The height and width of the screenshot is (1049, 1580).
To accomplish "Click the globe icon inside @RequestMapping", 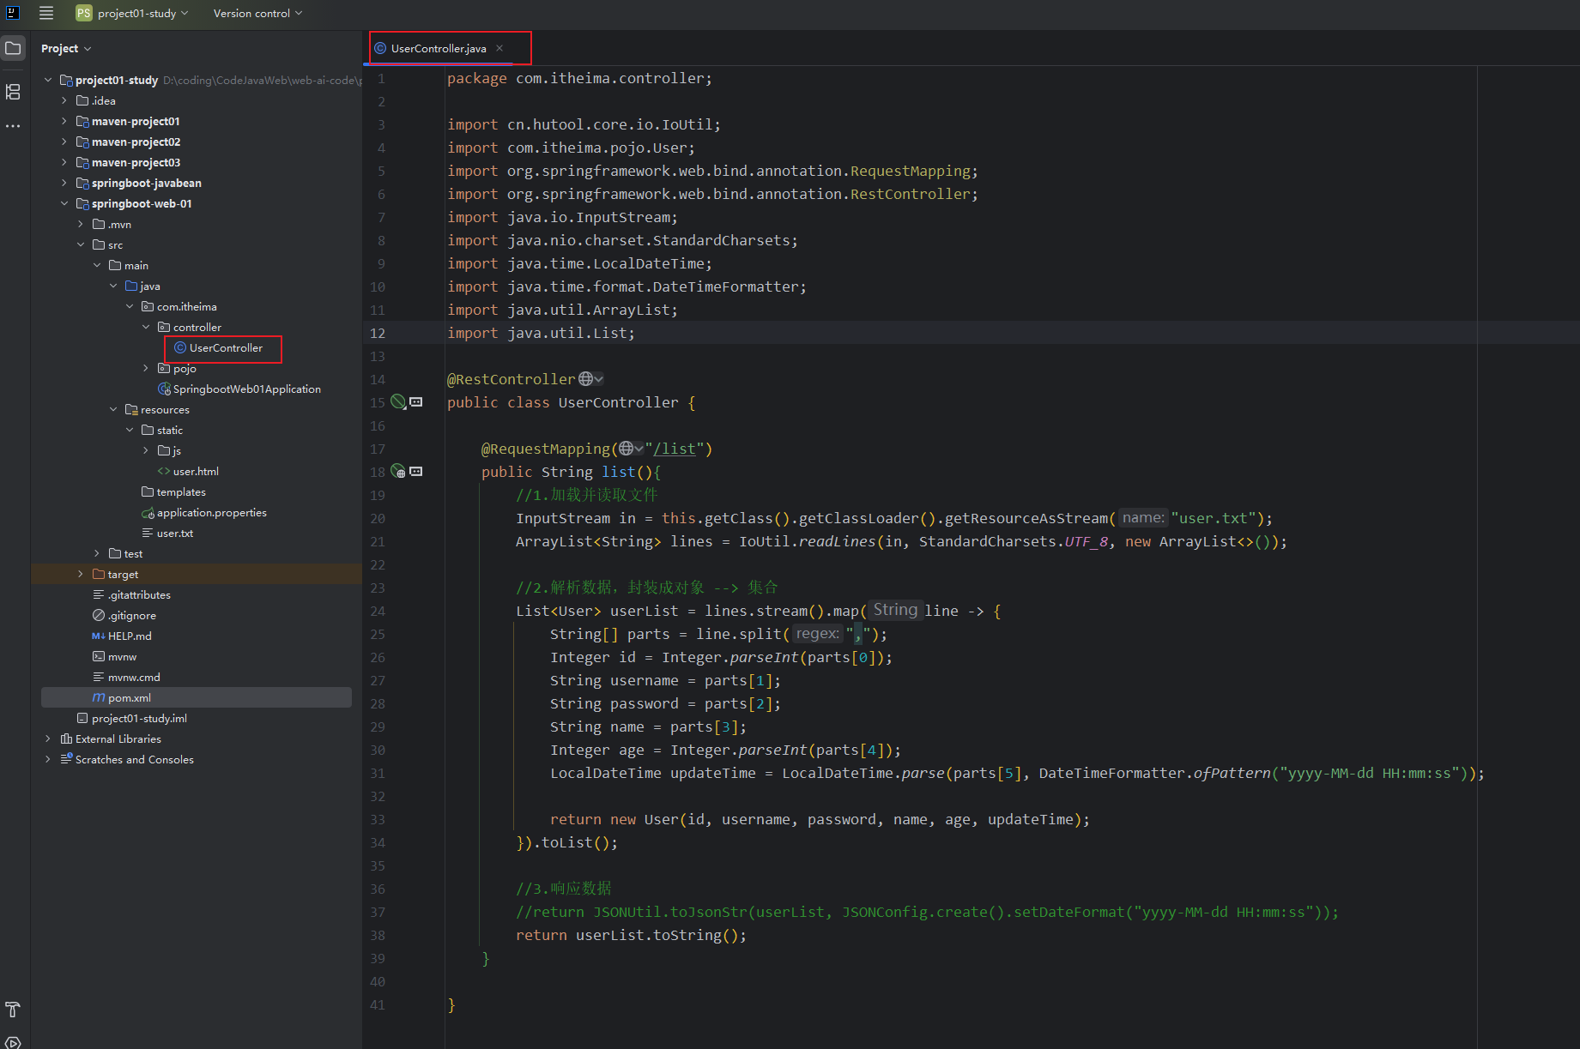I will pyautogui.click(x=627, y=448).
